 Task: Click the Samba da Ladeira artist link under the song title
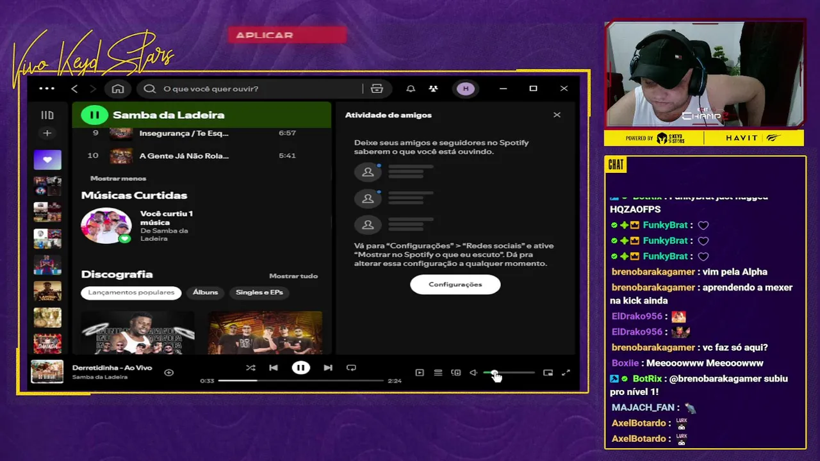100,377
